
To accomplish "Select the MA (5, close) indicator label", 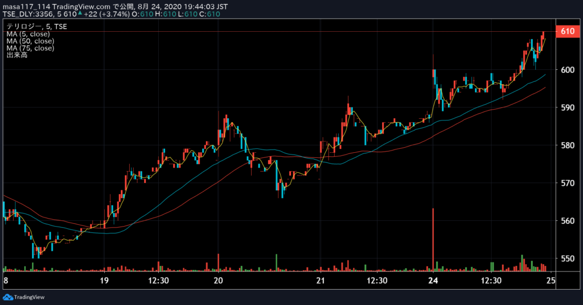I will point(28,34).
